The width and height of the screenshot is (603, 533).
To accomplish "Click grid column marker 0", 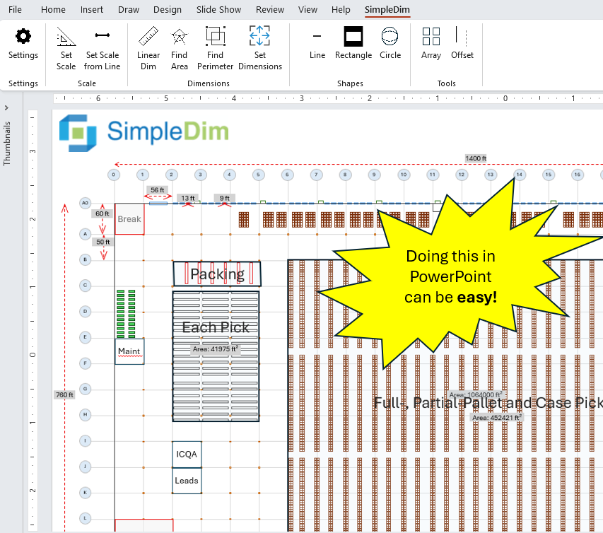I will [113, 175].
